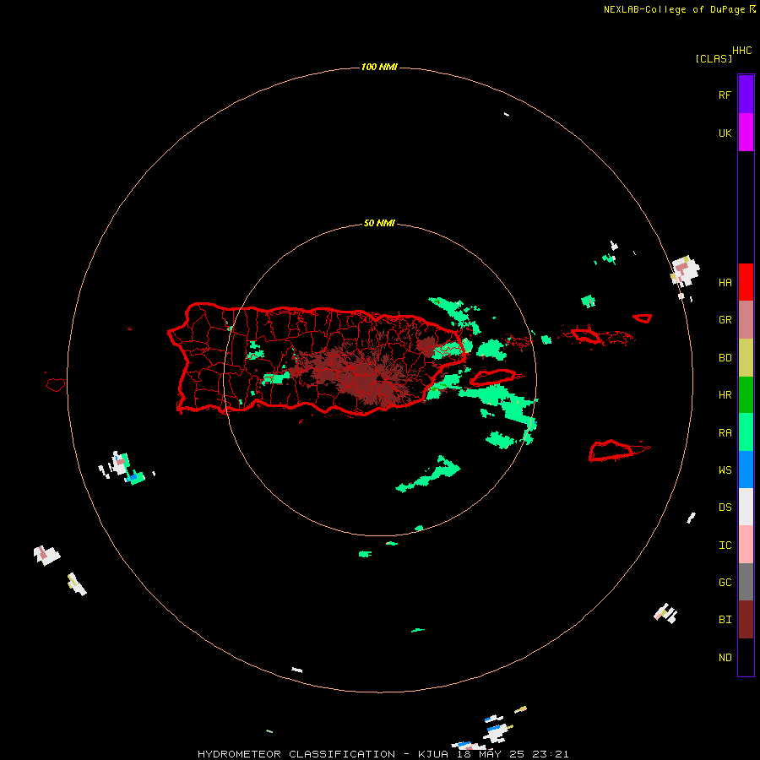Click the "IC" legend label
This screenshot has width=760, height=760.
click(x=725, y=545)
